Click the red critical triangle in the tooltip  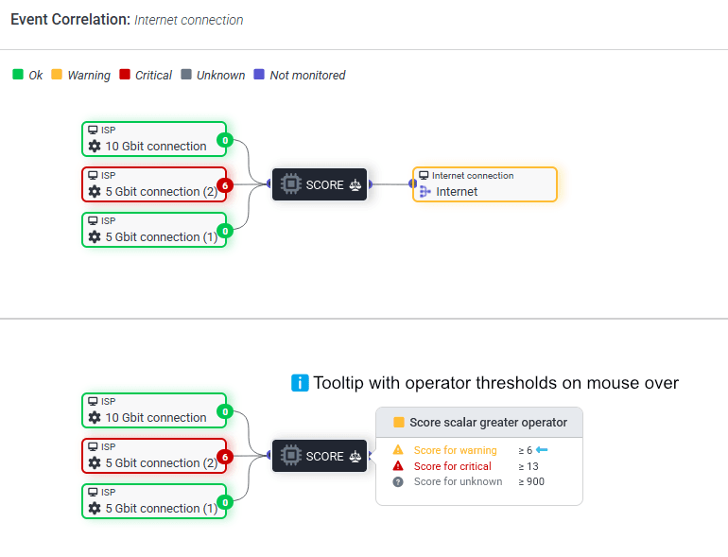click(398, 466)
